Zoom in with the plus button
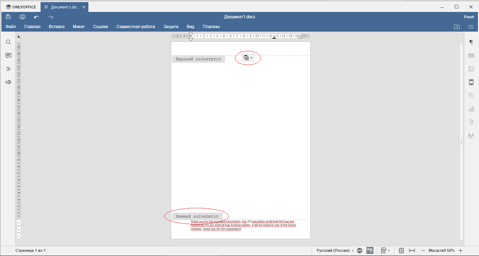479x256 pixels. tap(461, 250)
